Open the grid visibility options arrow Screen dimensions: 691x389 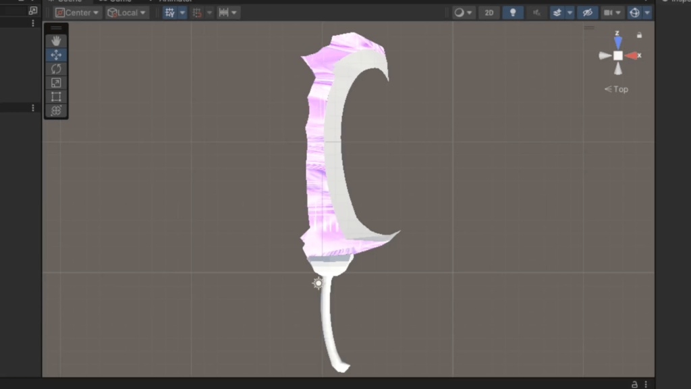tap(182, 13)
